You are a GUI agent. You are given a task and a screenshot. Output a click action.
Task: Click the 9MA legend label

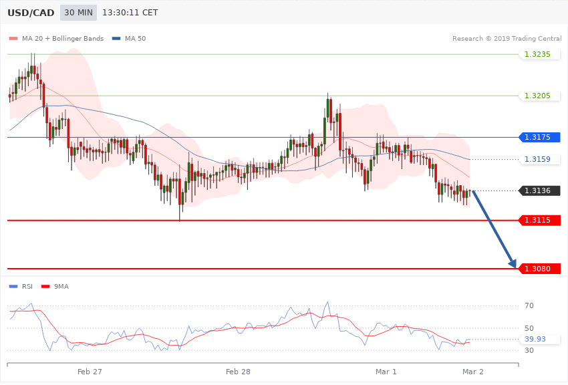(61, 287)
